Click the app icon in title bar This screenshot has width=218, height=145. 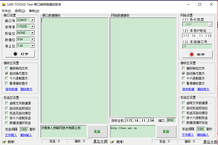click(4, 4)
